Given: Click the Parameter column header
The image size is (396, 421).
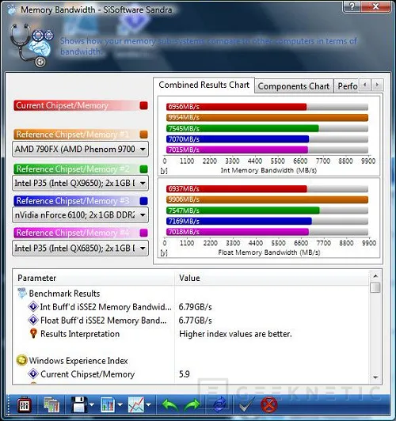Looking at the screenshot, I should [x=94, y=278].
